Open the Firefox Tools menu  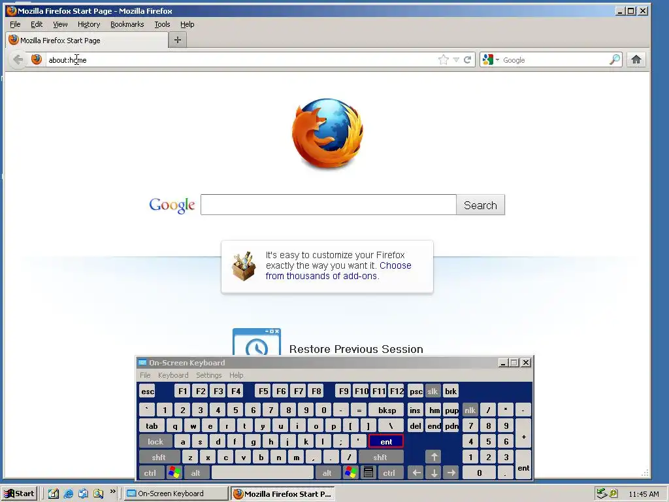click(162, 24)
